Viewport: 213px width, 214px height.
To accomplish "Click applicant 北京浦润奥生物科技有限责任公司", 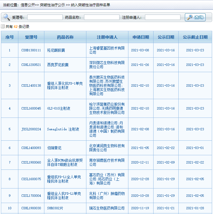I will tap(107, 148).
